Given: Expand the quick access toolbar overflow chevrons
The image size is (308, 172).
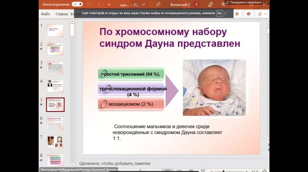Looking at the screenshot, I should point(109,4).
